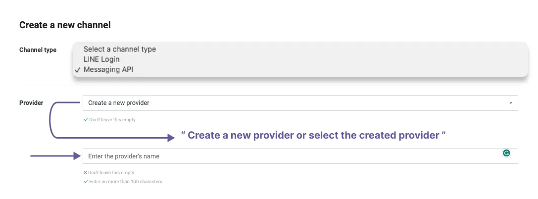The width and height of the screenshot is (538, 199).
Task: Click Enter no more than 100 characters hint
Action: point(126,181)
